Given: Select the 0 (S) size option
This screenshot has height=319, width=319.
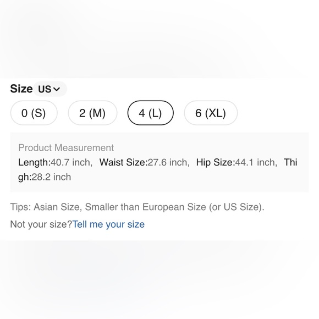Looking at the screenshot, I should [34, 113].
